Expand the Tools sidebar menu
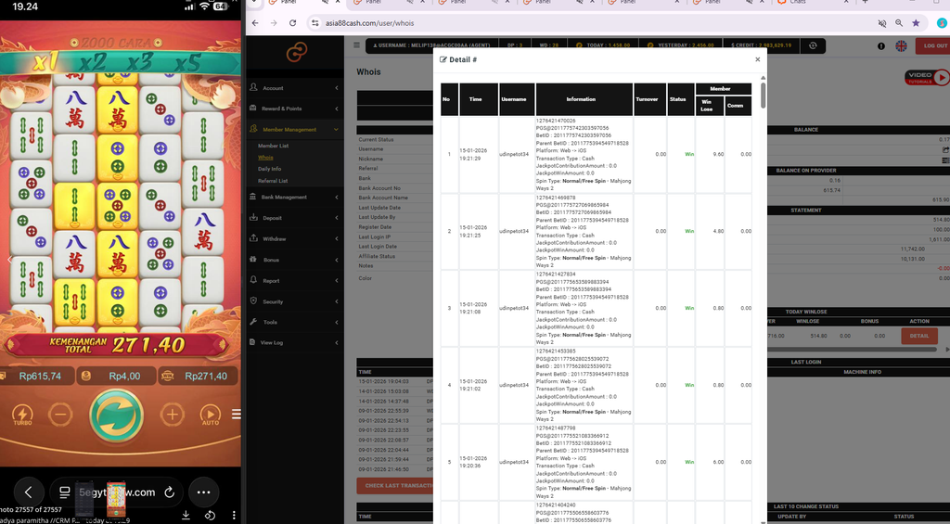This screenshot has height=524, width=950. click(295, 322)
